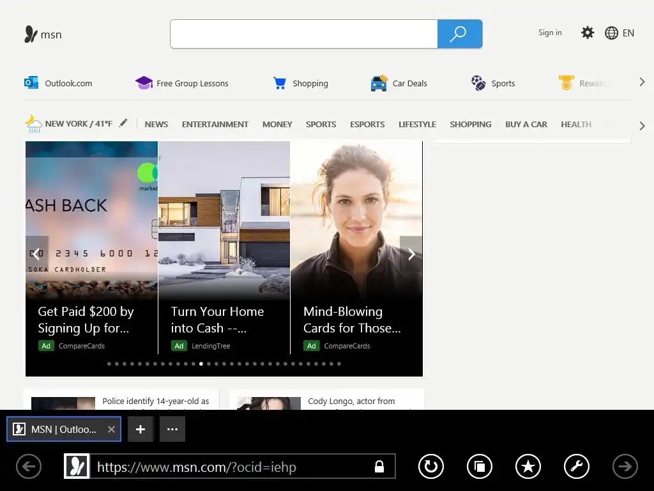Click the browser address bar URL
This screenshot has height=491, width=654.
click(x=197, y=467)
